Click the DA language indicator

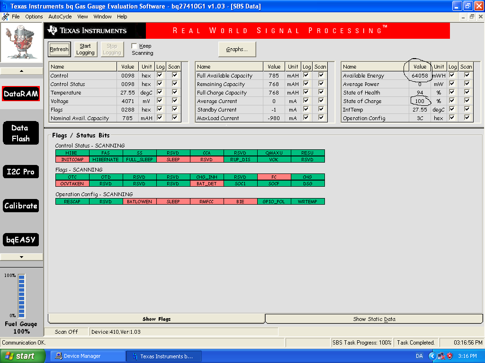[419, 356]
